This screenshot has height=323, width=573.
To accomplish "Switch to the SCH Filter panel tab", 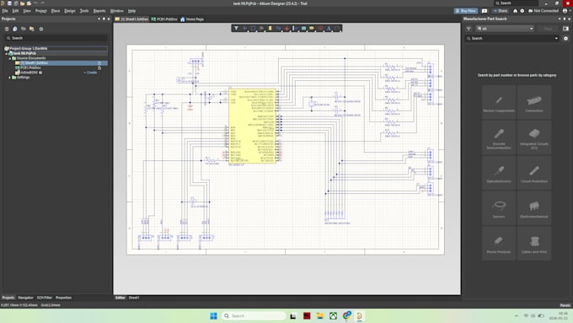I will click(45, 298).
